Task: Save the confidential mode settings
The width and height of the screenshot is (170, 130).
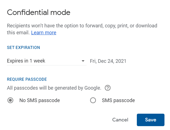Action: (151, 120)
